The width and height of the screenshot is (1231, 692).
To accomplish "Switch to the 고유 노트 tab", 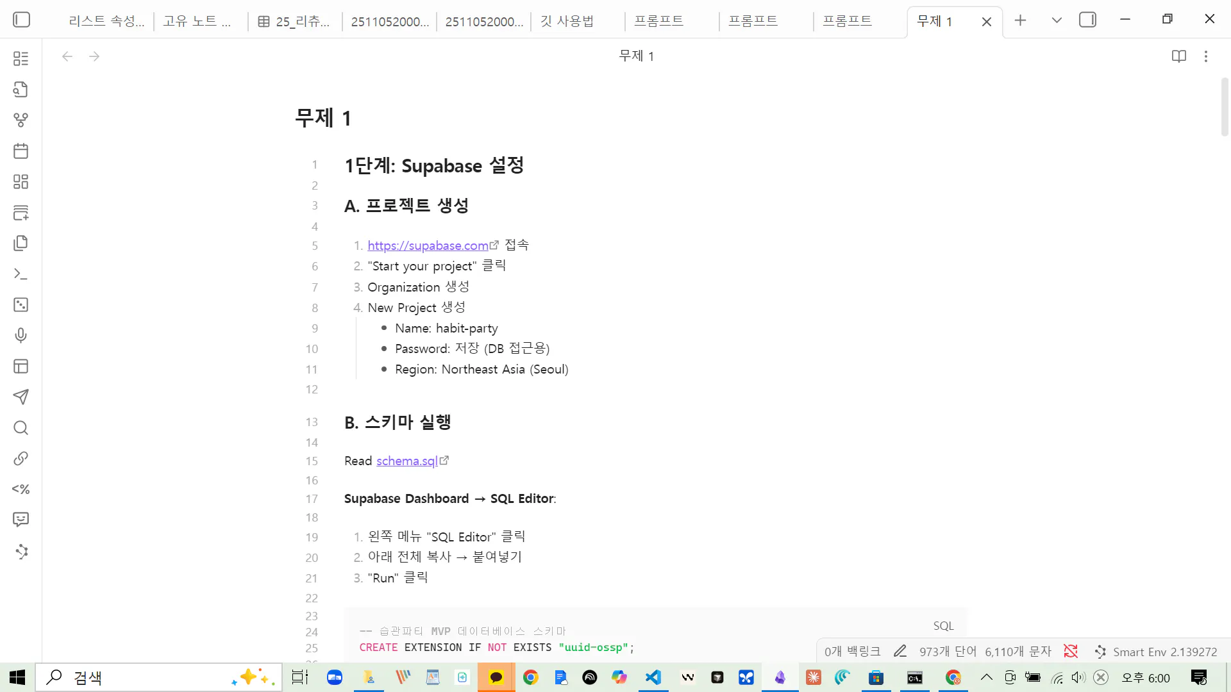I will [197, 21].
